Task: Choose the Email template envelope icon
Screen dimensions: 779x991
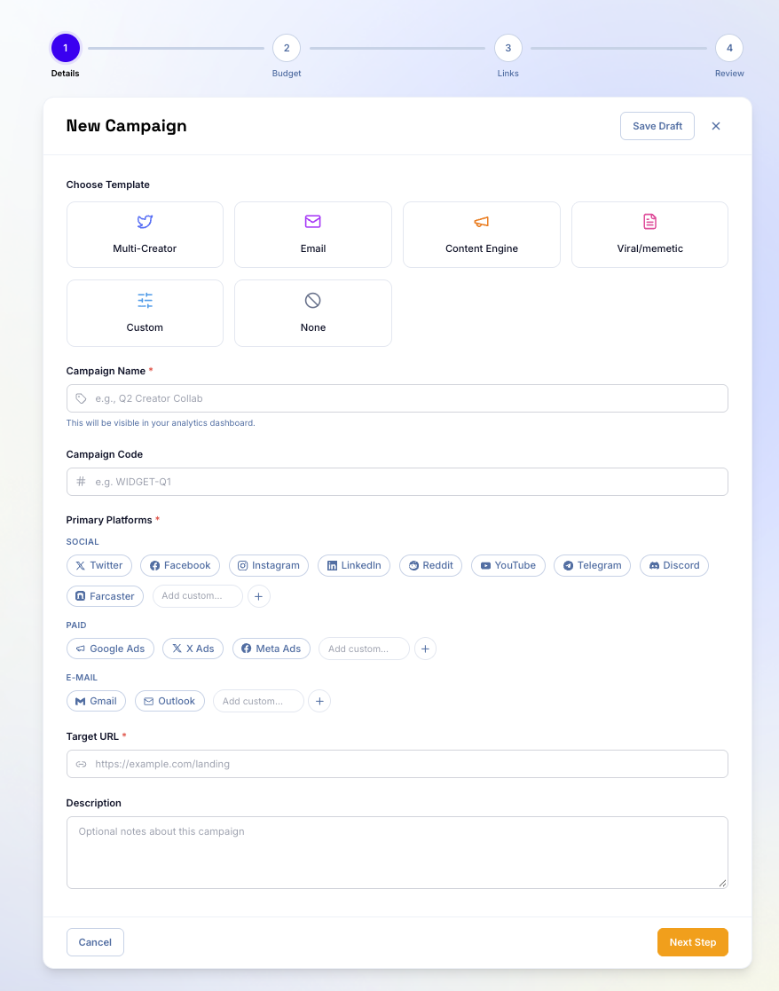Action: point(312,221)
